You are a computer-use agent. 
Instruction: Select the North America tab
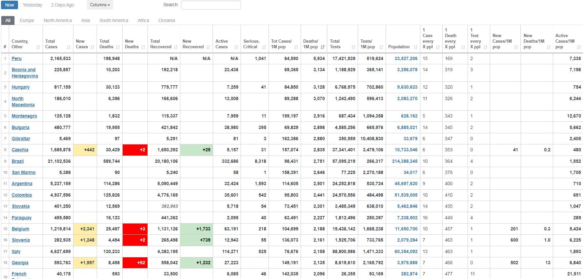[58, 20]
